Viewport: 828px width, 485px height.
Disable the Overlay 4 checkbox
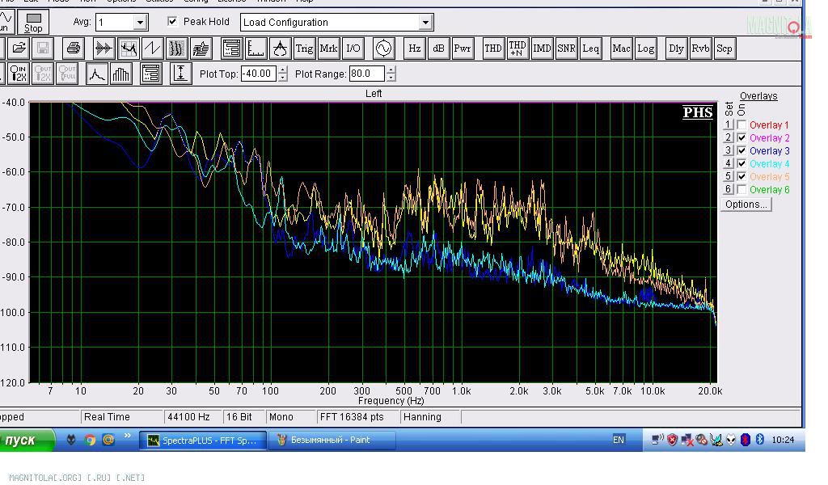tap(741, 163)
